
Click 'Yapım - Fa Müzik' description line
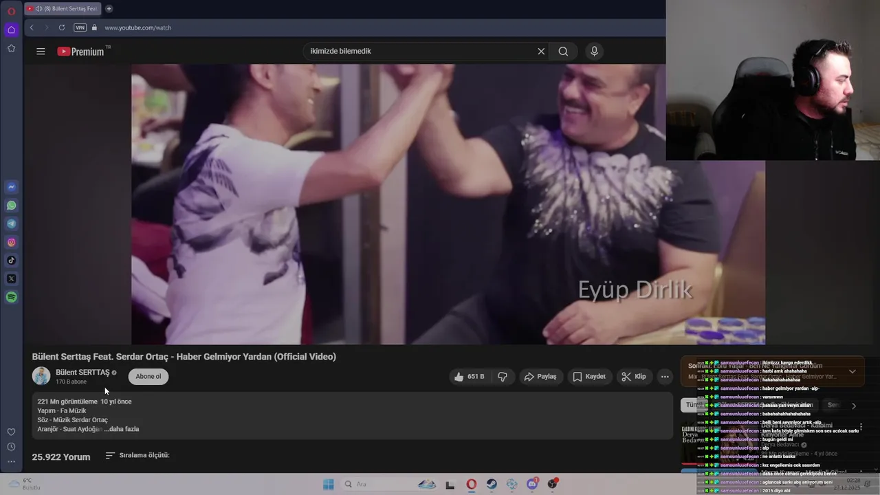point(62,410)
